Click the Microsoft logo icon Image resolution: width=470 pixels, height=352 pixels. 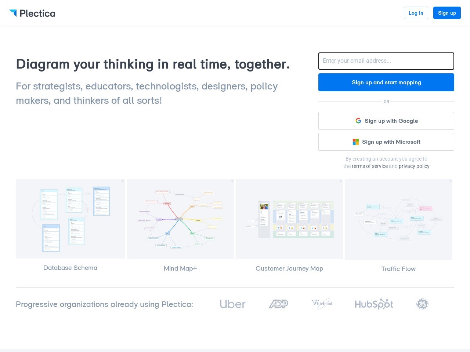pos(356,142)
